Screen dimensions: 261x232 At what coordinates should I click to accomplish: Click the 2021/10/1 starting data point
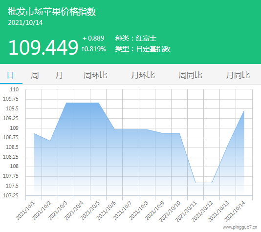tap(34, 133)
